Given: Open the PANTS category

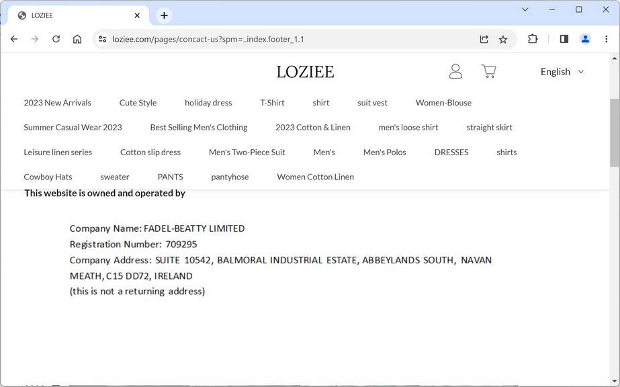Looking at the screenshot, I should coord(171,177).
